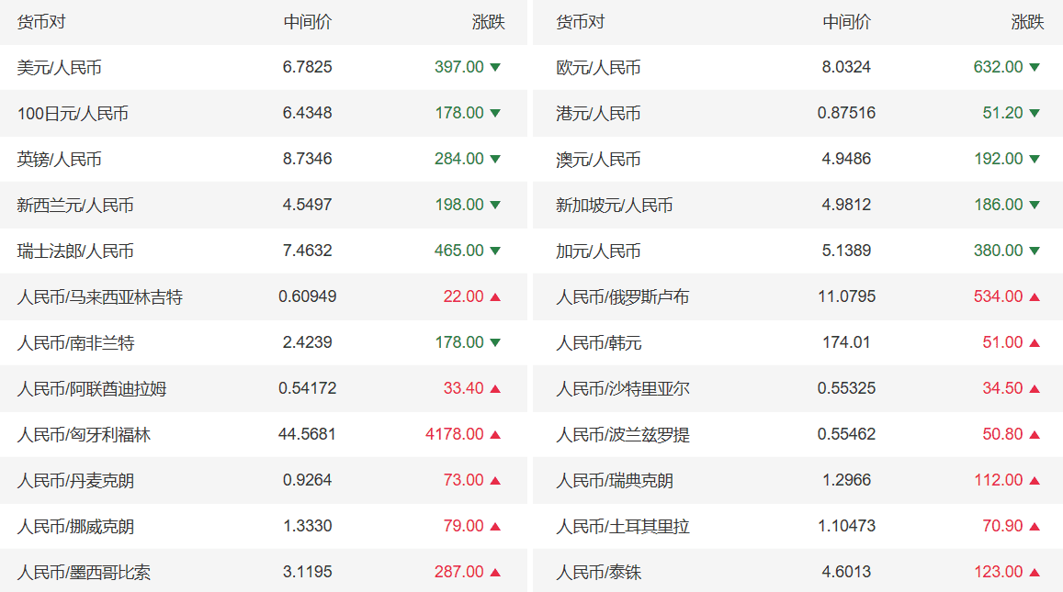Click the red up arrow beside 人民币/匈牙利福林

pyautogui.click(x=495, y=434)
